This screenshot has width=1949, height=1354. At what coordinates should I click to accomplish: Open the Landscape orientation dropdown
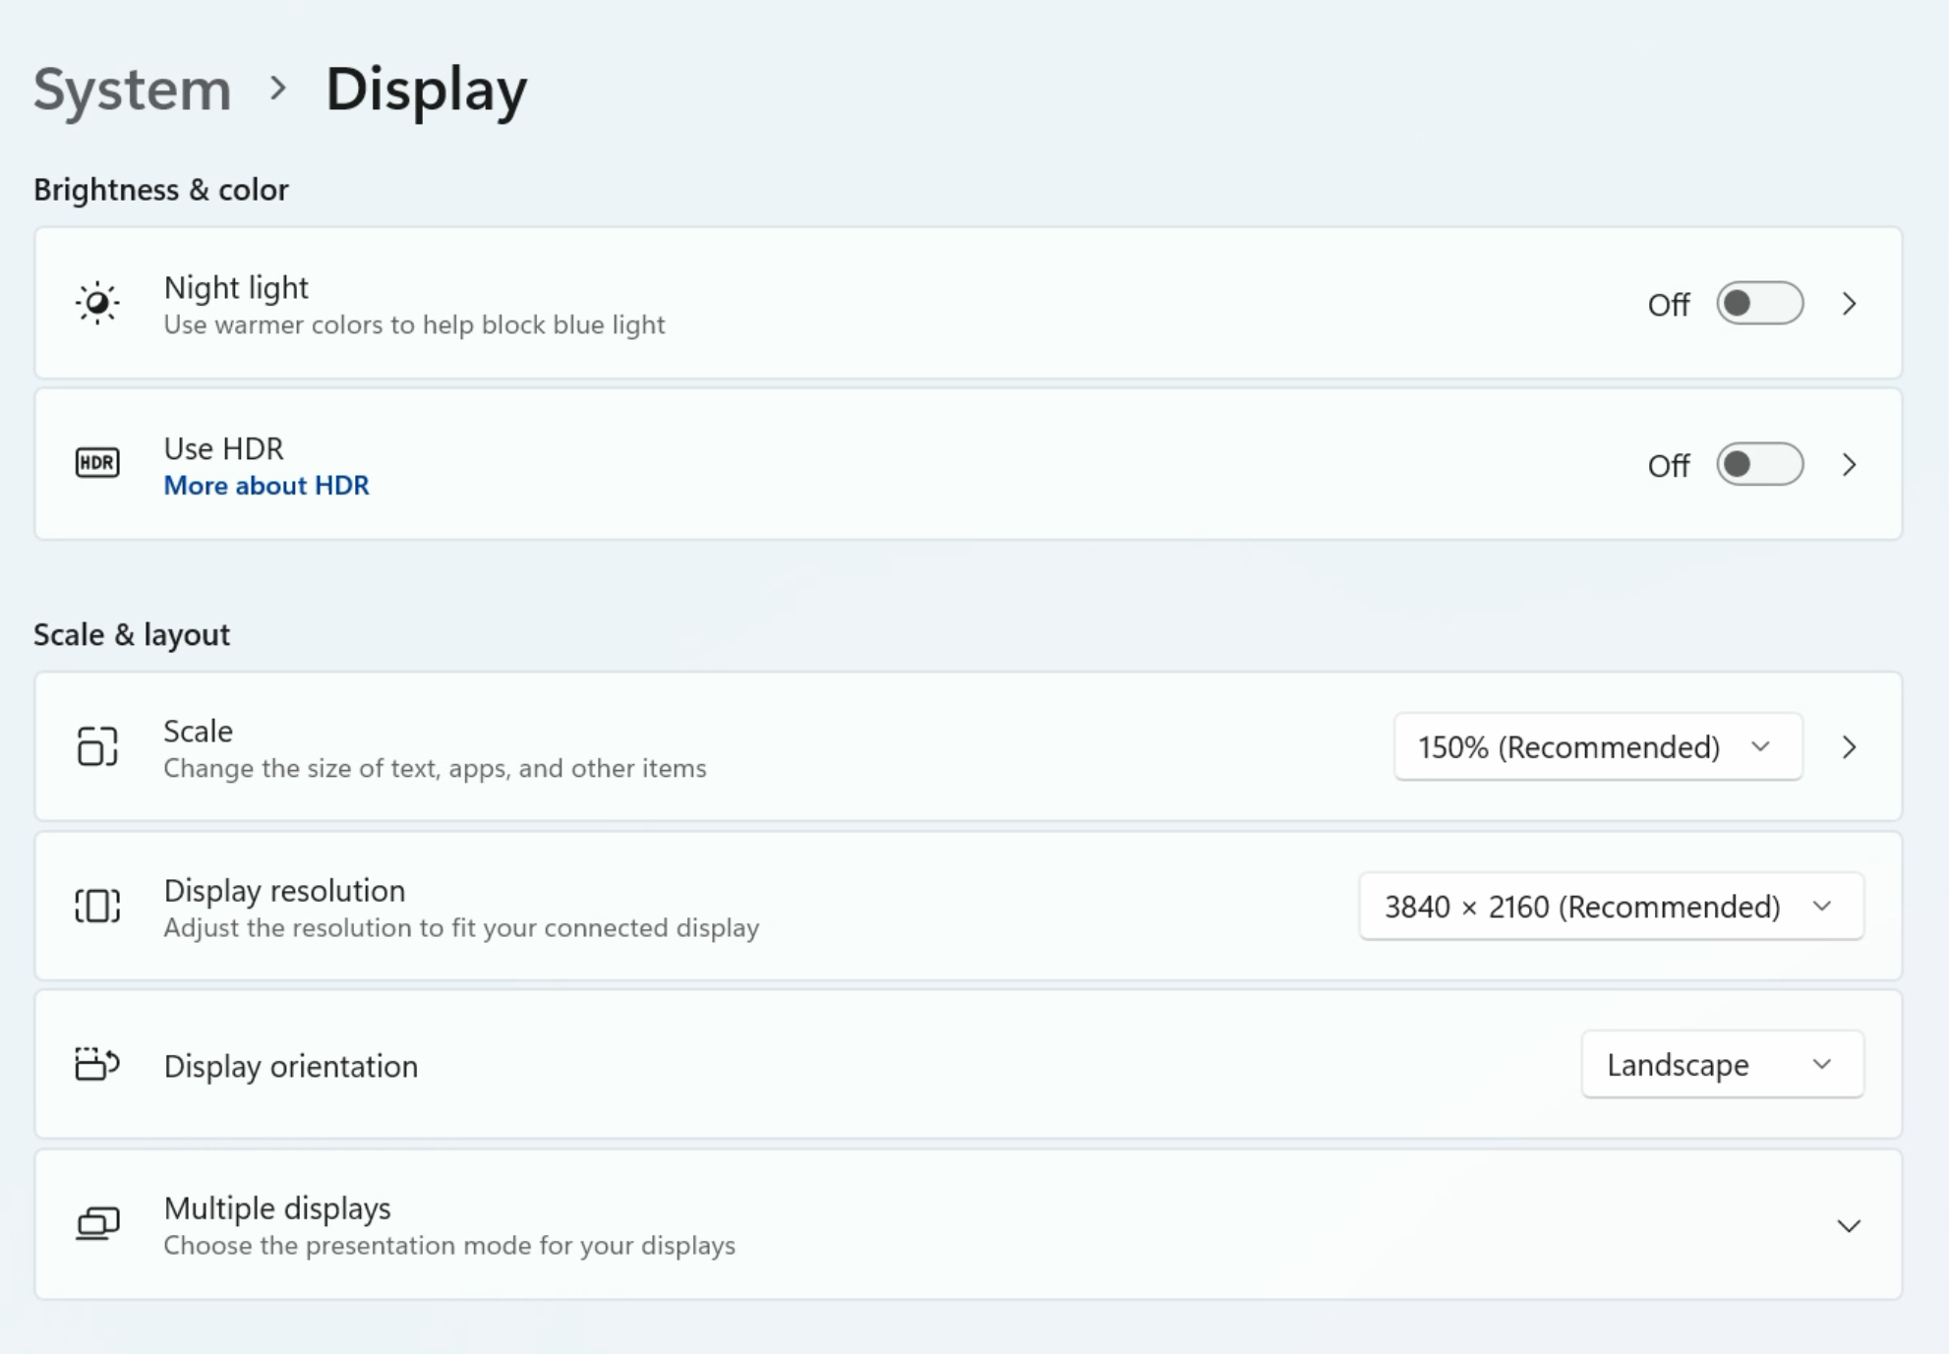point(1721,1065)
